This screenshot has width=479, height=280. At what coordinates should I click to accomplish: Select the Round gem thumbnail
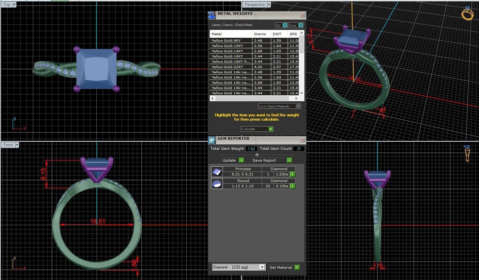(217, 183)
